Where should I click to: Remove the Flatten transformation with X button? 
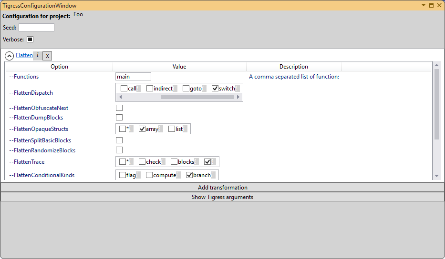[47, 56]
